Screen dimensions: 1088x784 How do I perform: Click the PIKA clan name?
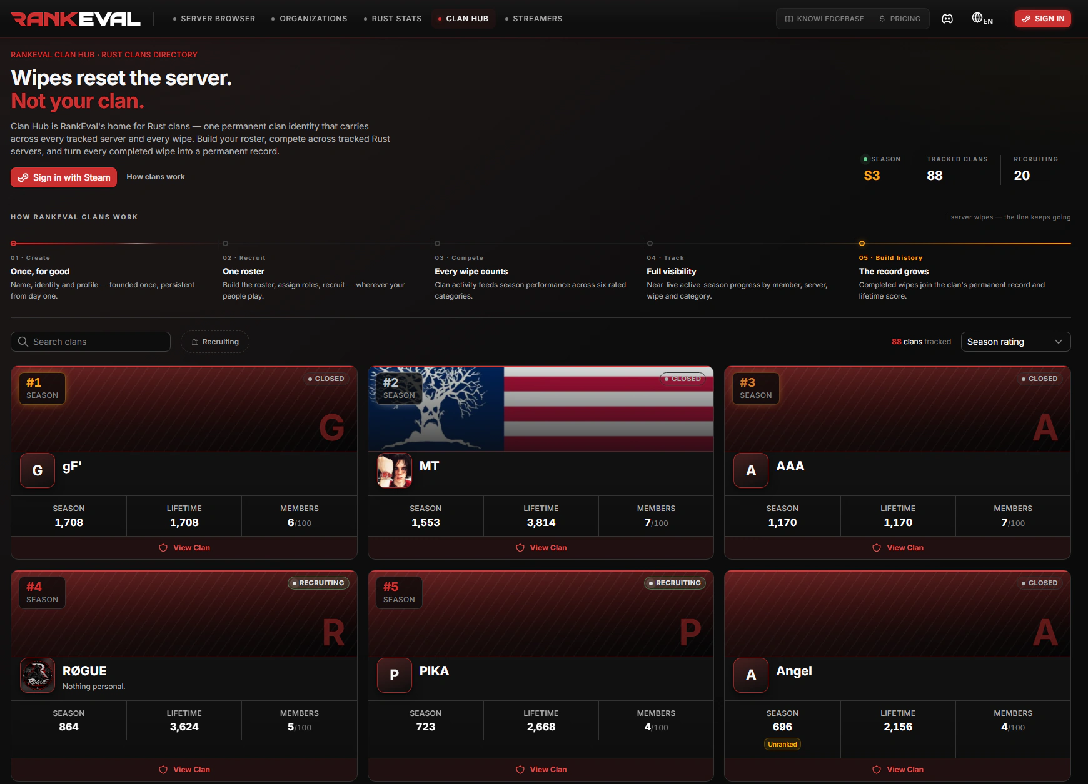[x=434, y=671]
